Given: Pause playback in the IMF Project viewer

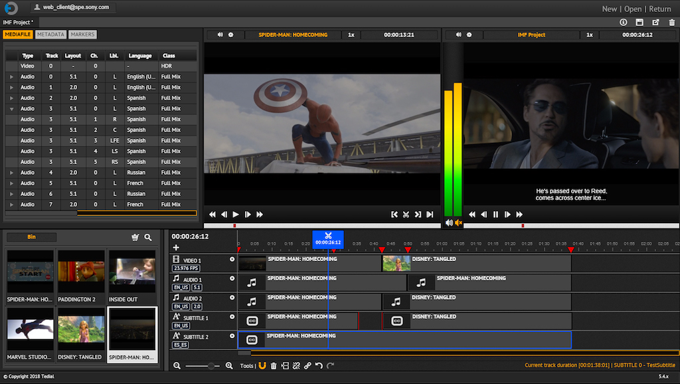Looking at the screenshot, I should [495, 215].
